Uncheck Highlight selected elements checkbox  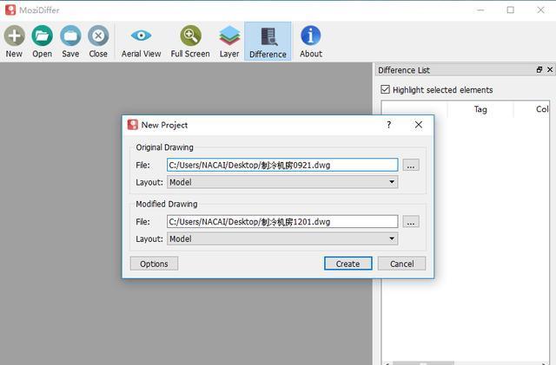pyautogui.click(x=386, y=89)
